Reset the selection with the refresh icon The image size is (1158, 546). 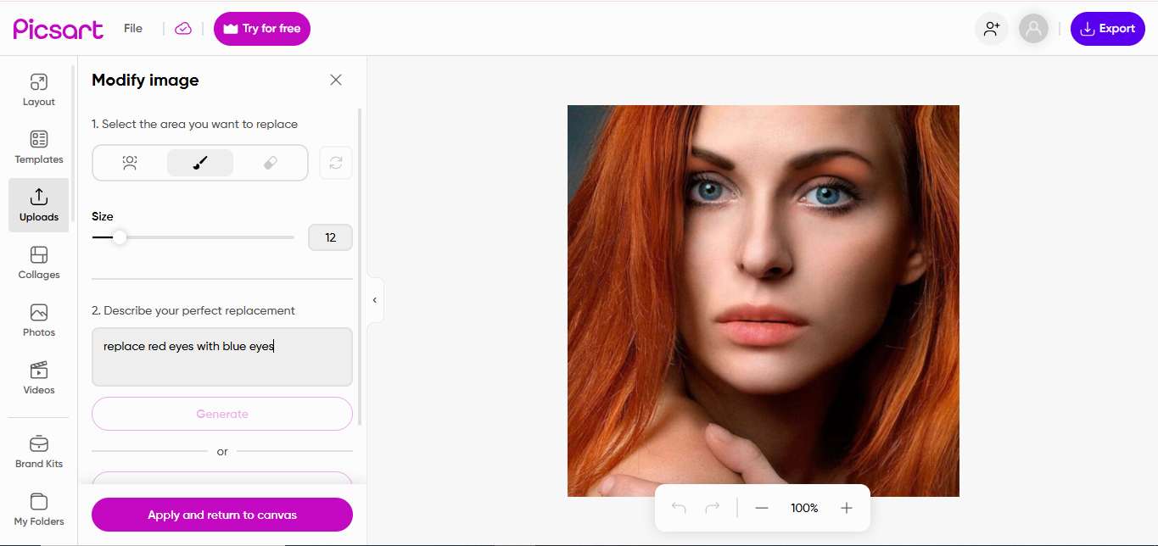(x=335, y=163)
